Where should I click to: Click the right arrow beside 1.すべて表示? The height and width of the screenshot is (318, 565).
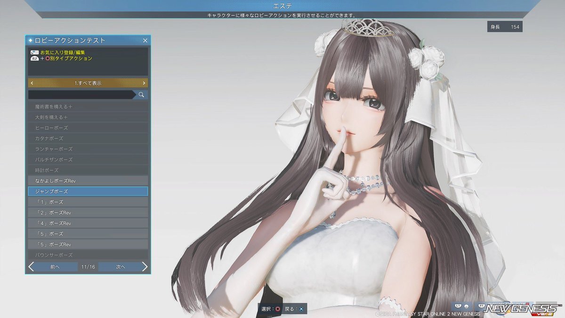click(144, 83)
